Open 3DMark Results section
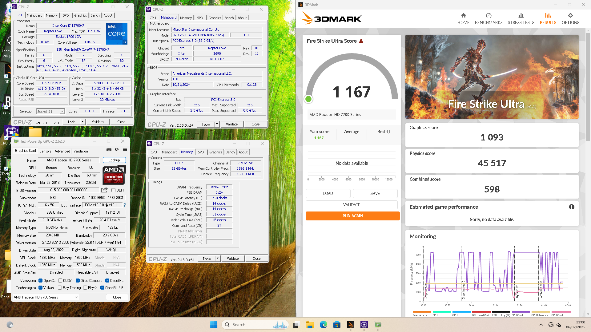591x332 pixels. [548, 18]
